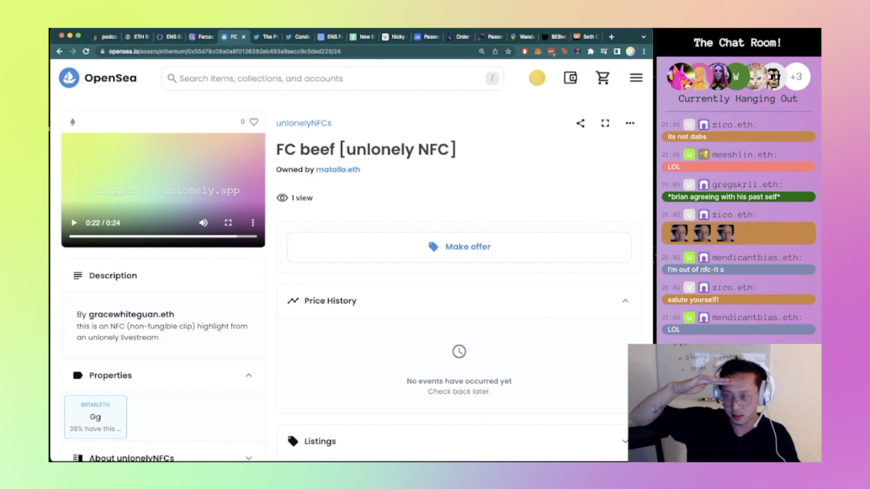Viewport: 870px width, 489px height.
Task: Enter video fullscreen mode
Action: pyautogui.click(x=228, y=223)
